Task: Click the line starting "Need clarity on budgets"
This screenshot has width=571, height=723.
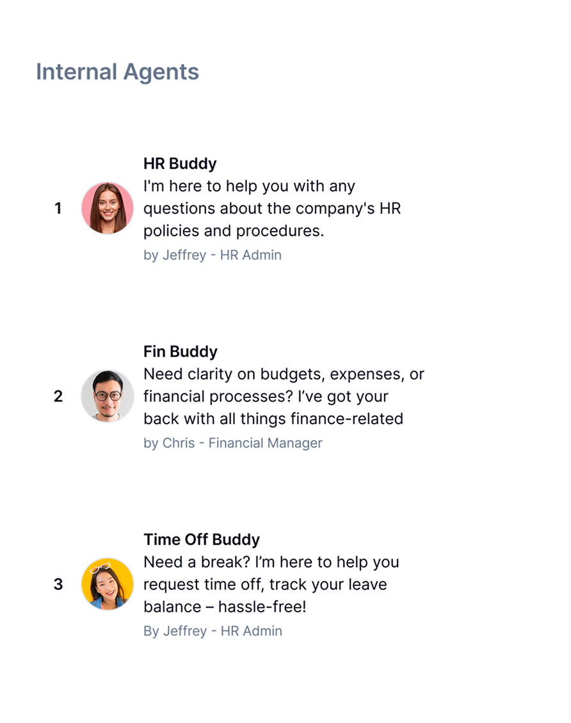Action: click(284, 374)
